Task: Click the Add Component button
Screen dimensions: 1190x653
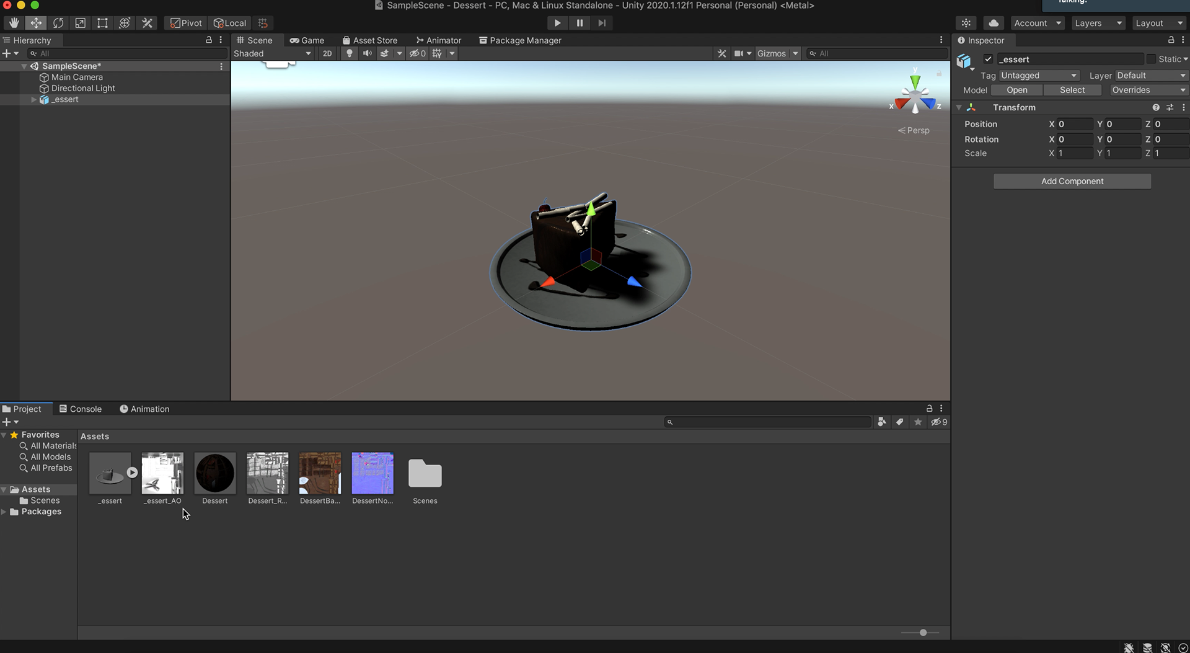Action: click(x=1072, y=181)
